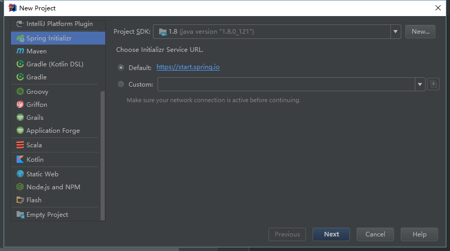Click the import icon beside Custom field
Viewport: 450px width, 251px height.
433,85
